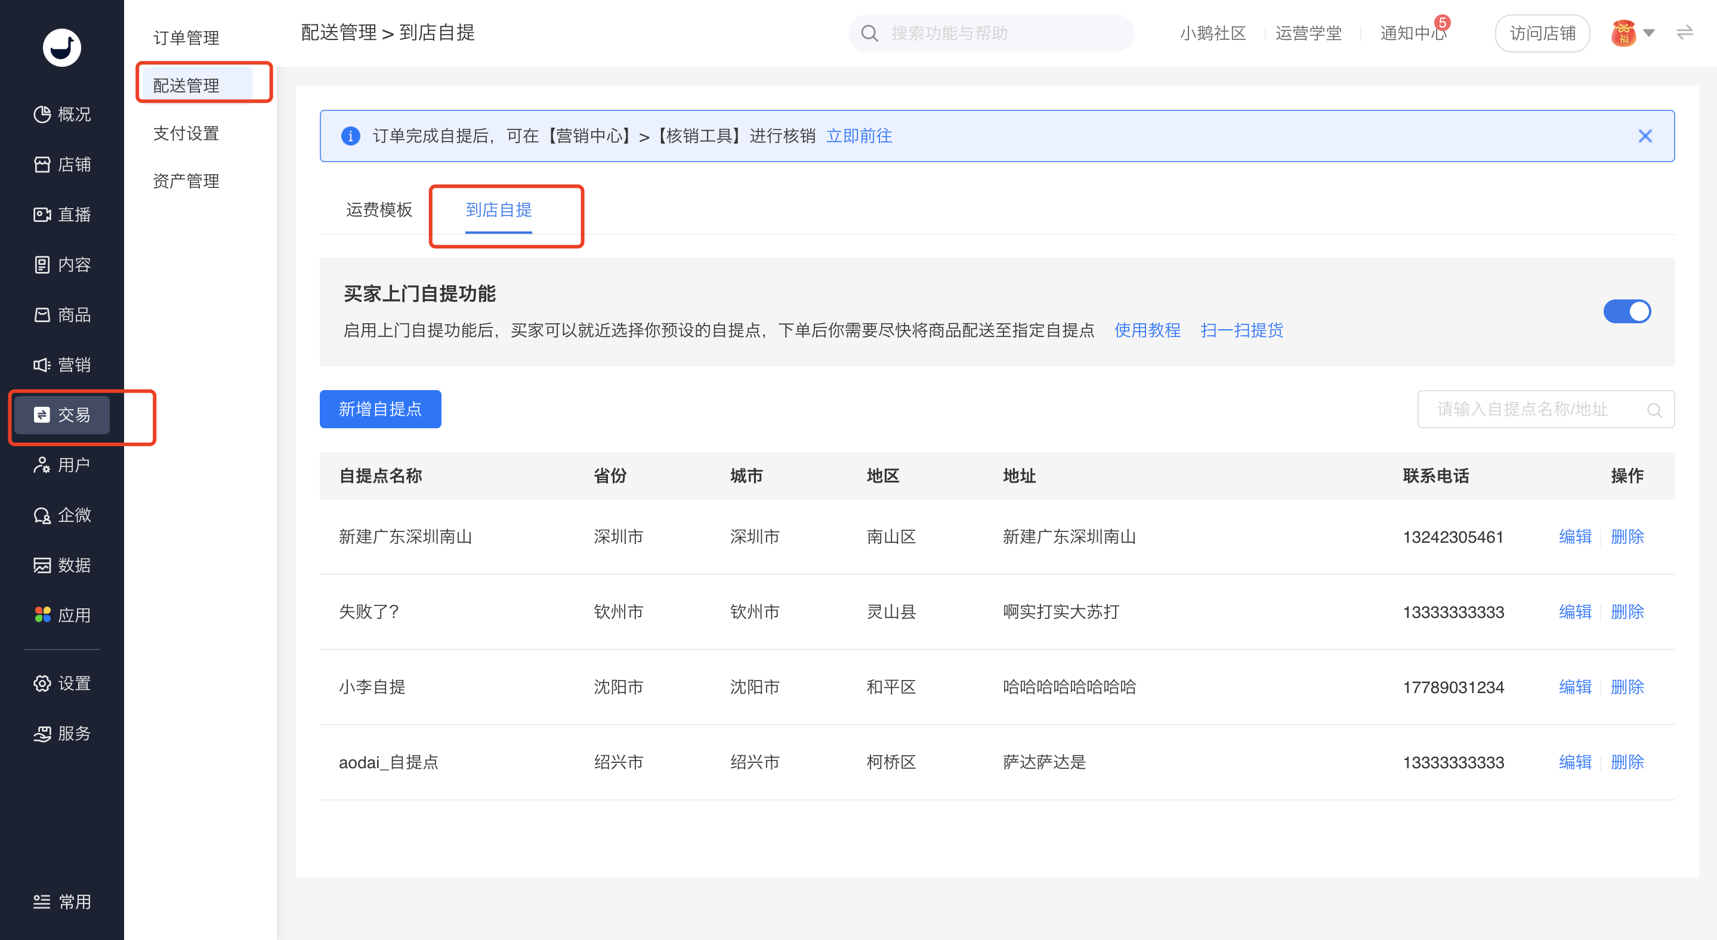Open 订单管理 in the submenu
This screenshot has width=1717, height=940.
[186, 38]
